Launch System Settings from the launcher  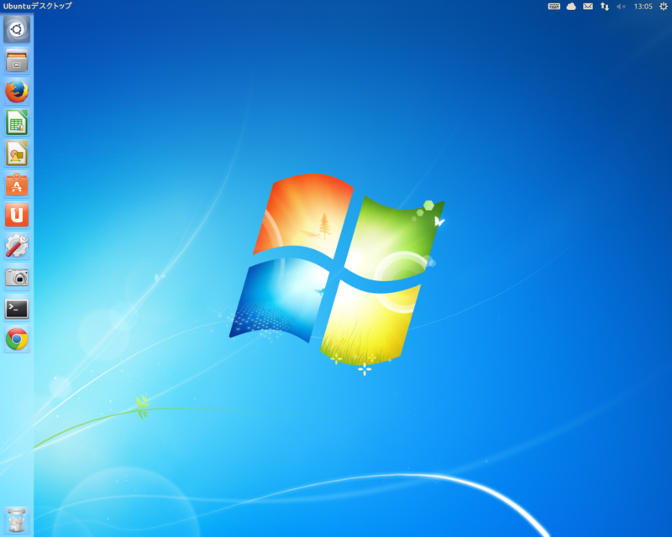[x=15, y=247]
